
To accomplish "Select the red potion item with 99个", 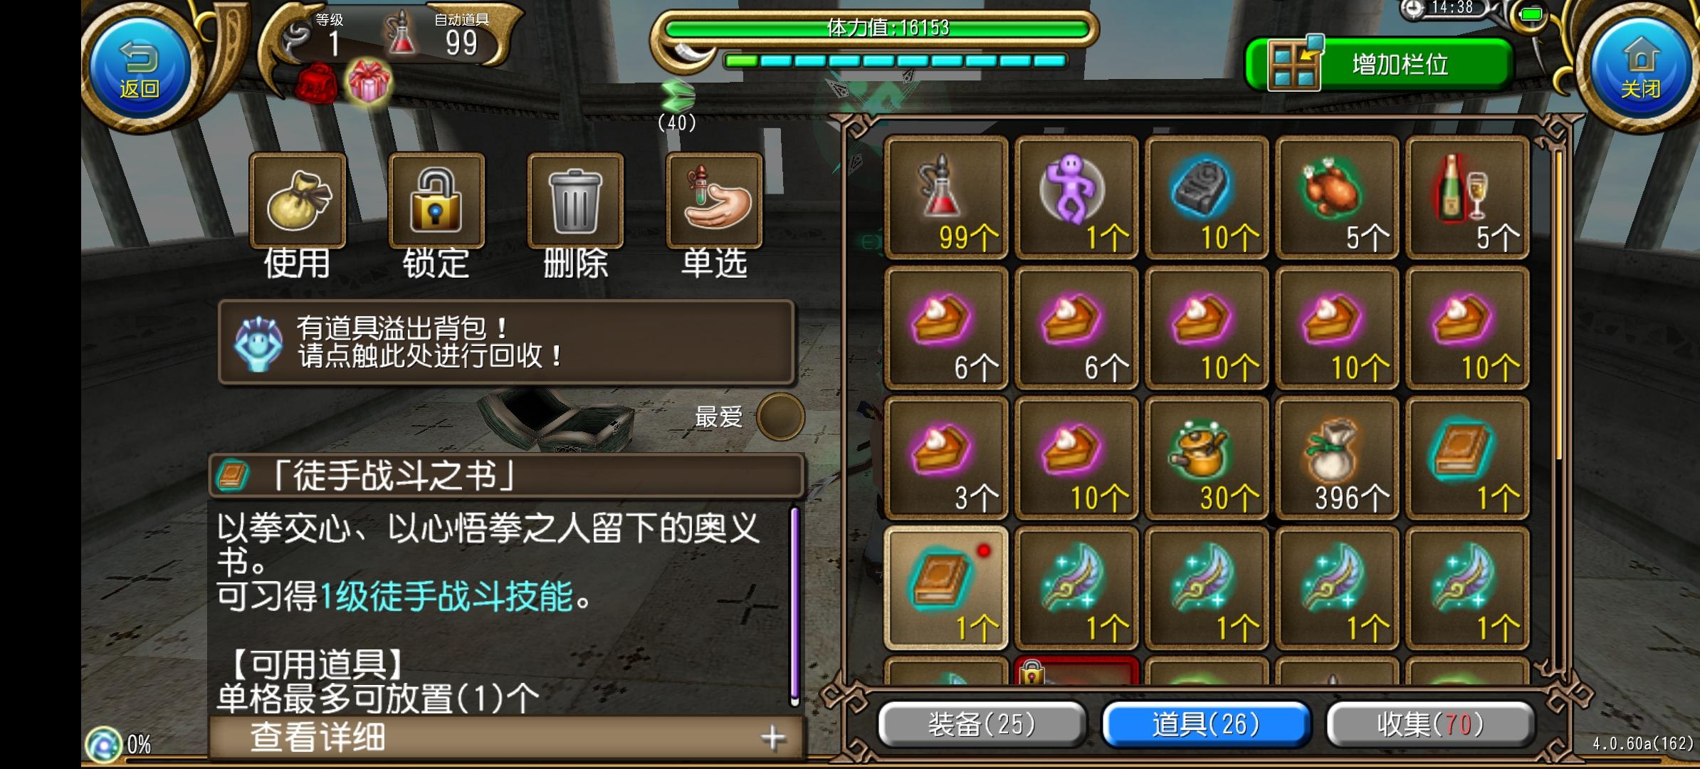I will tap(945, 197).
